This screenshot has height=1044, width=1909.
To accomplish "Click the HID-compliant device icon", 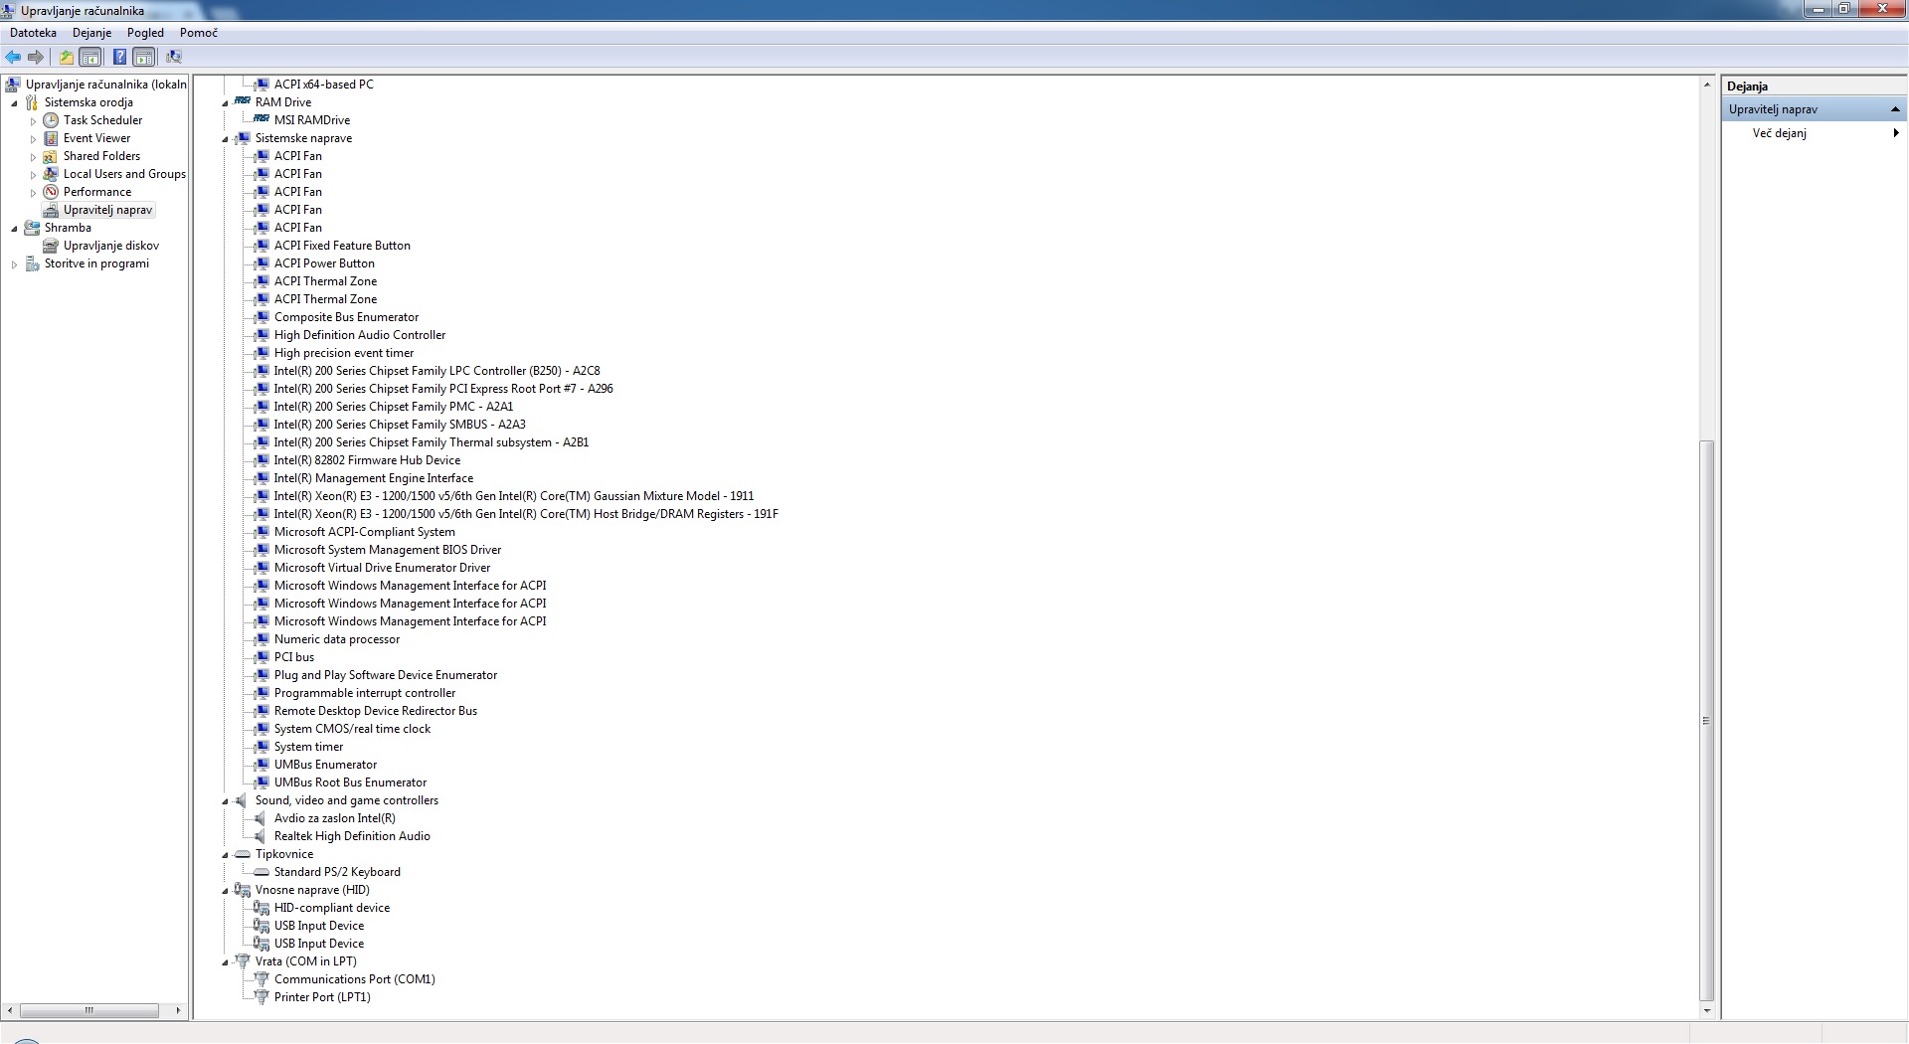I will (x=261, y=908).
